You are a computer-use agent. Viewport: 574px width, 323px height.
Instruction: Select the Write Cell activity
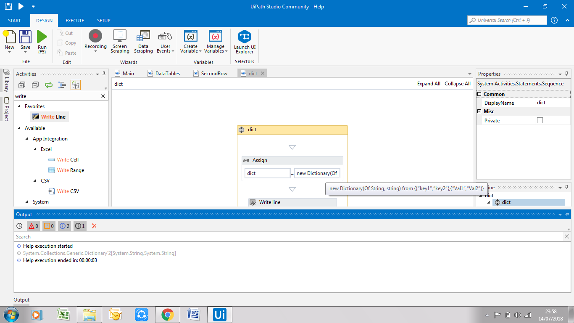coord(63,160)
